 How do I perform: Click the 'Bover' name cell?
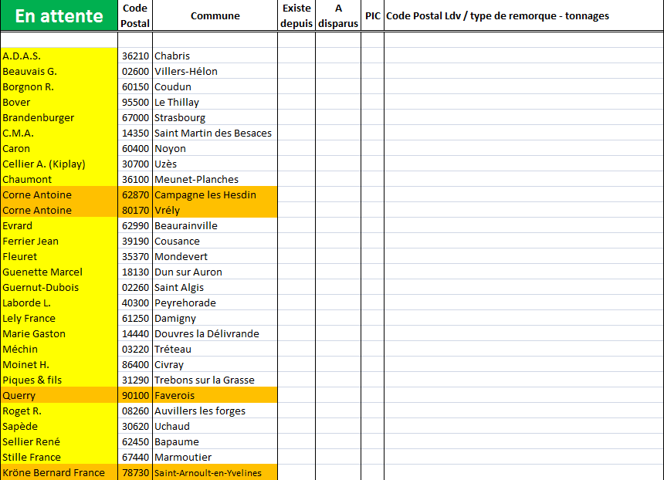pyautogui.click(x=59, y=102)
